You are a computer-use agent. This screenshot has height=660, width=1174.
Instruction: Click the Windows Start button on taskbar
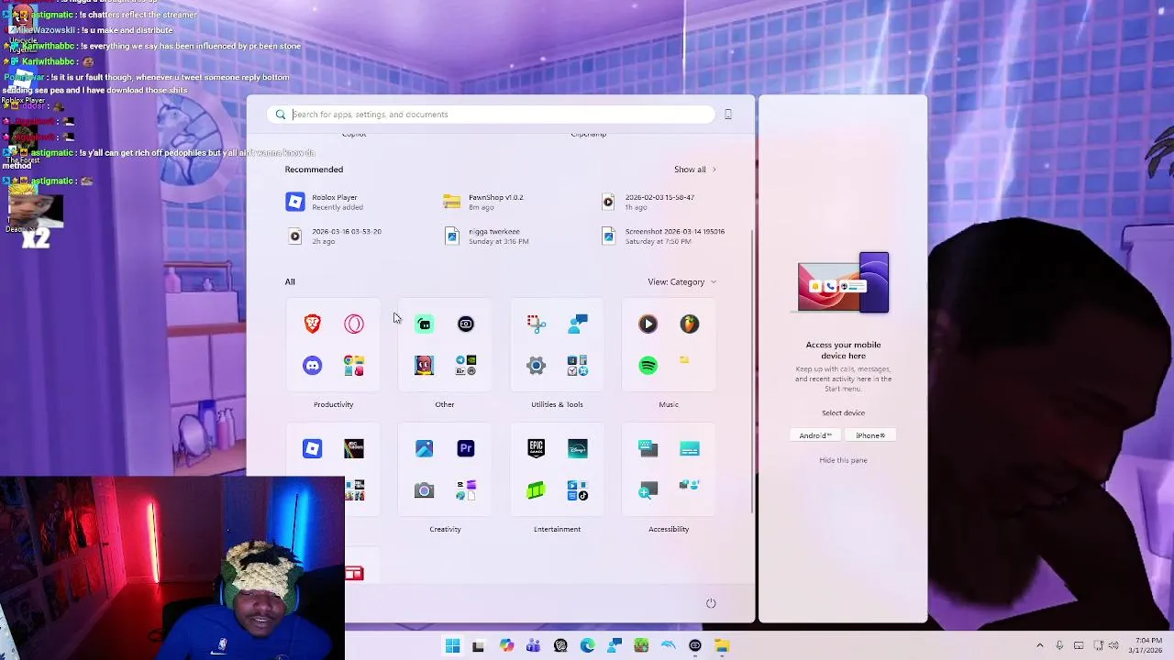pos(452,646)
